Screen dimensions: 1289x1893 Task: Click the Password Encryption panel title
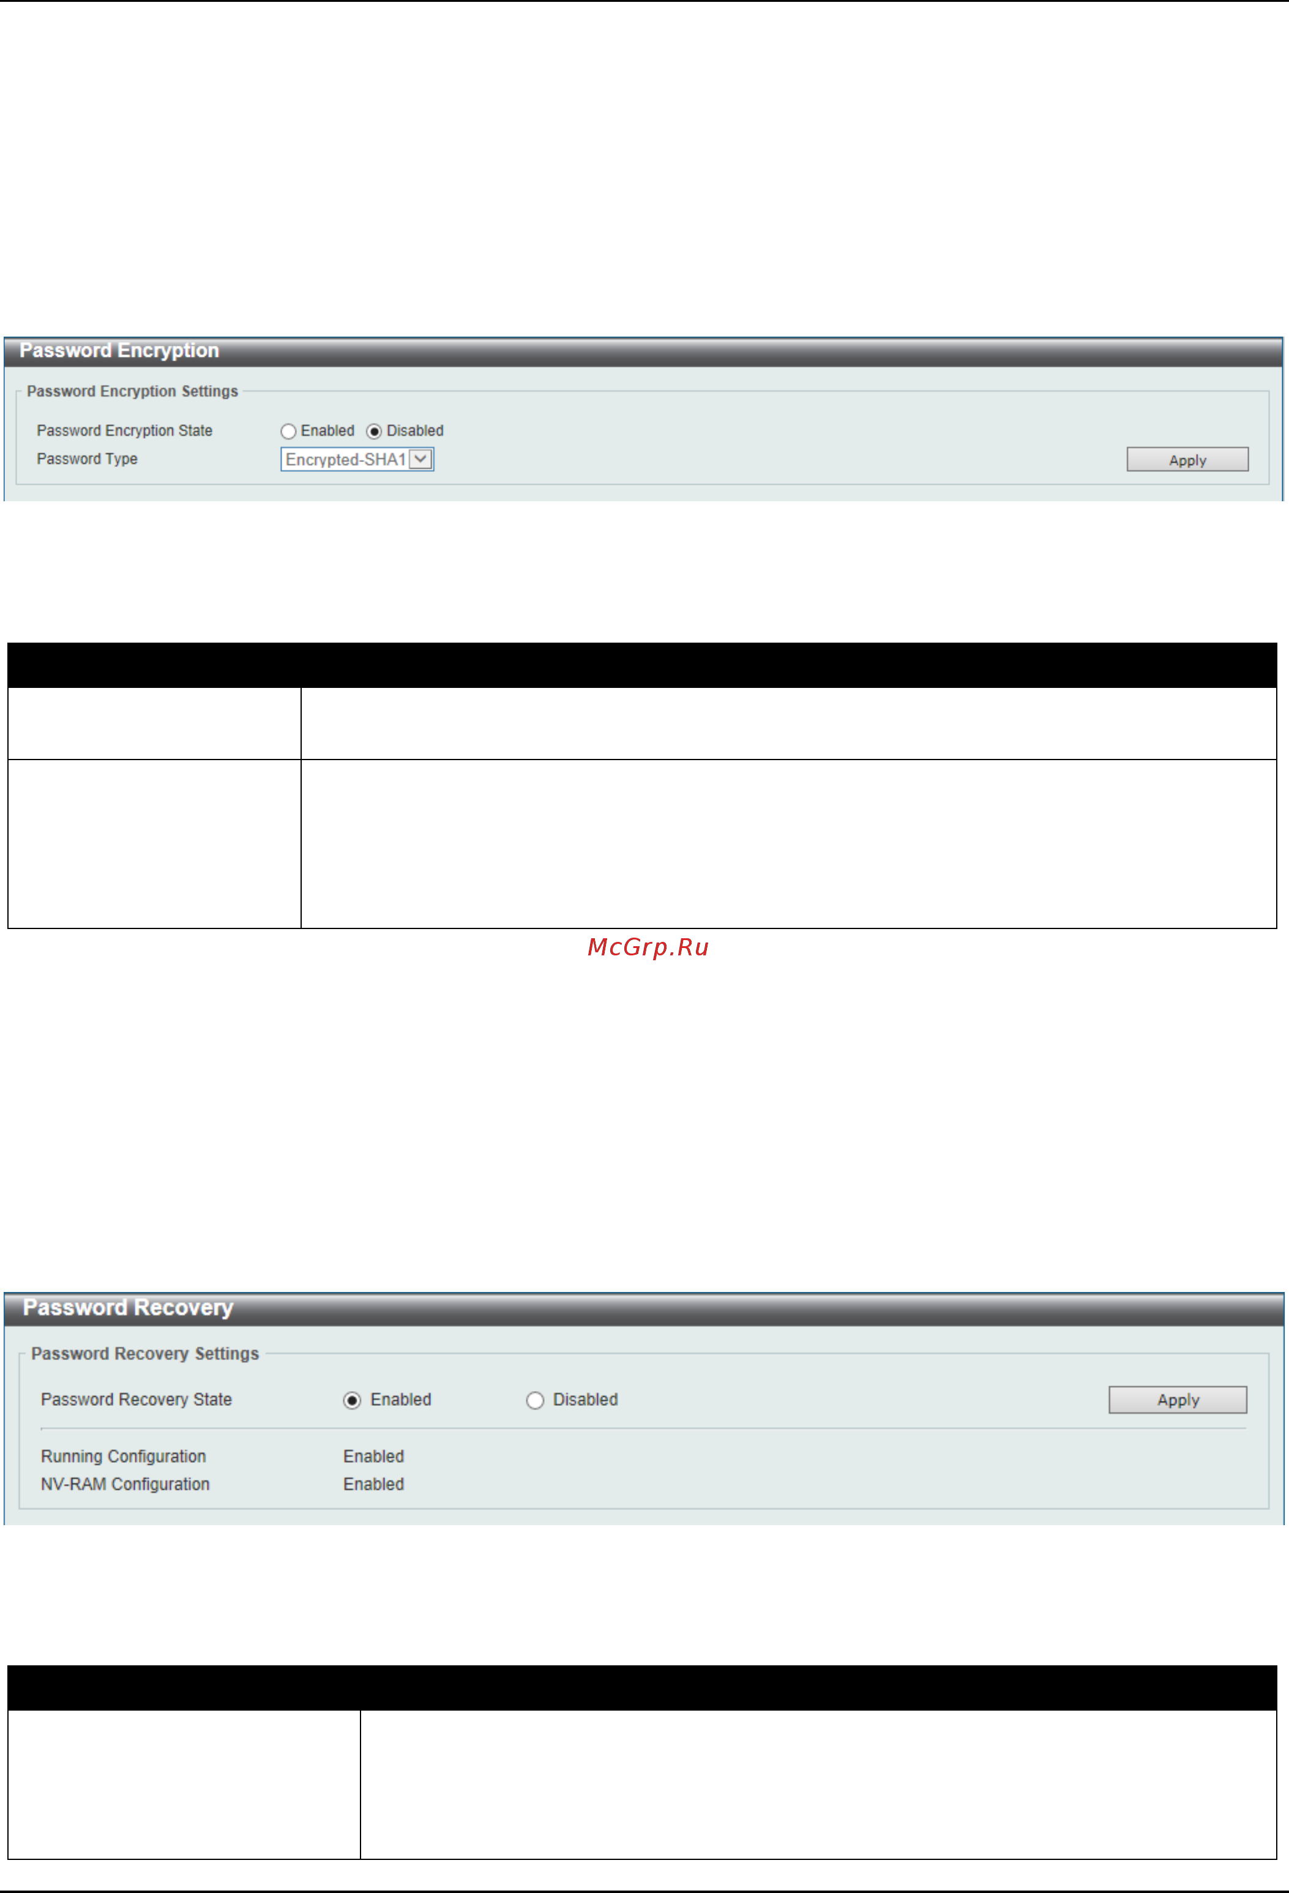tap(119, 350)
